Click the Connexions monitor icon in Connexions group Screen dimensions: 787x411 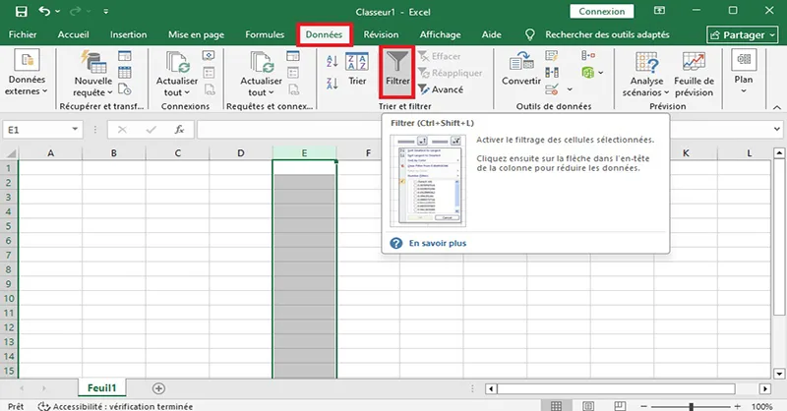[209, 56]
